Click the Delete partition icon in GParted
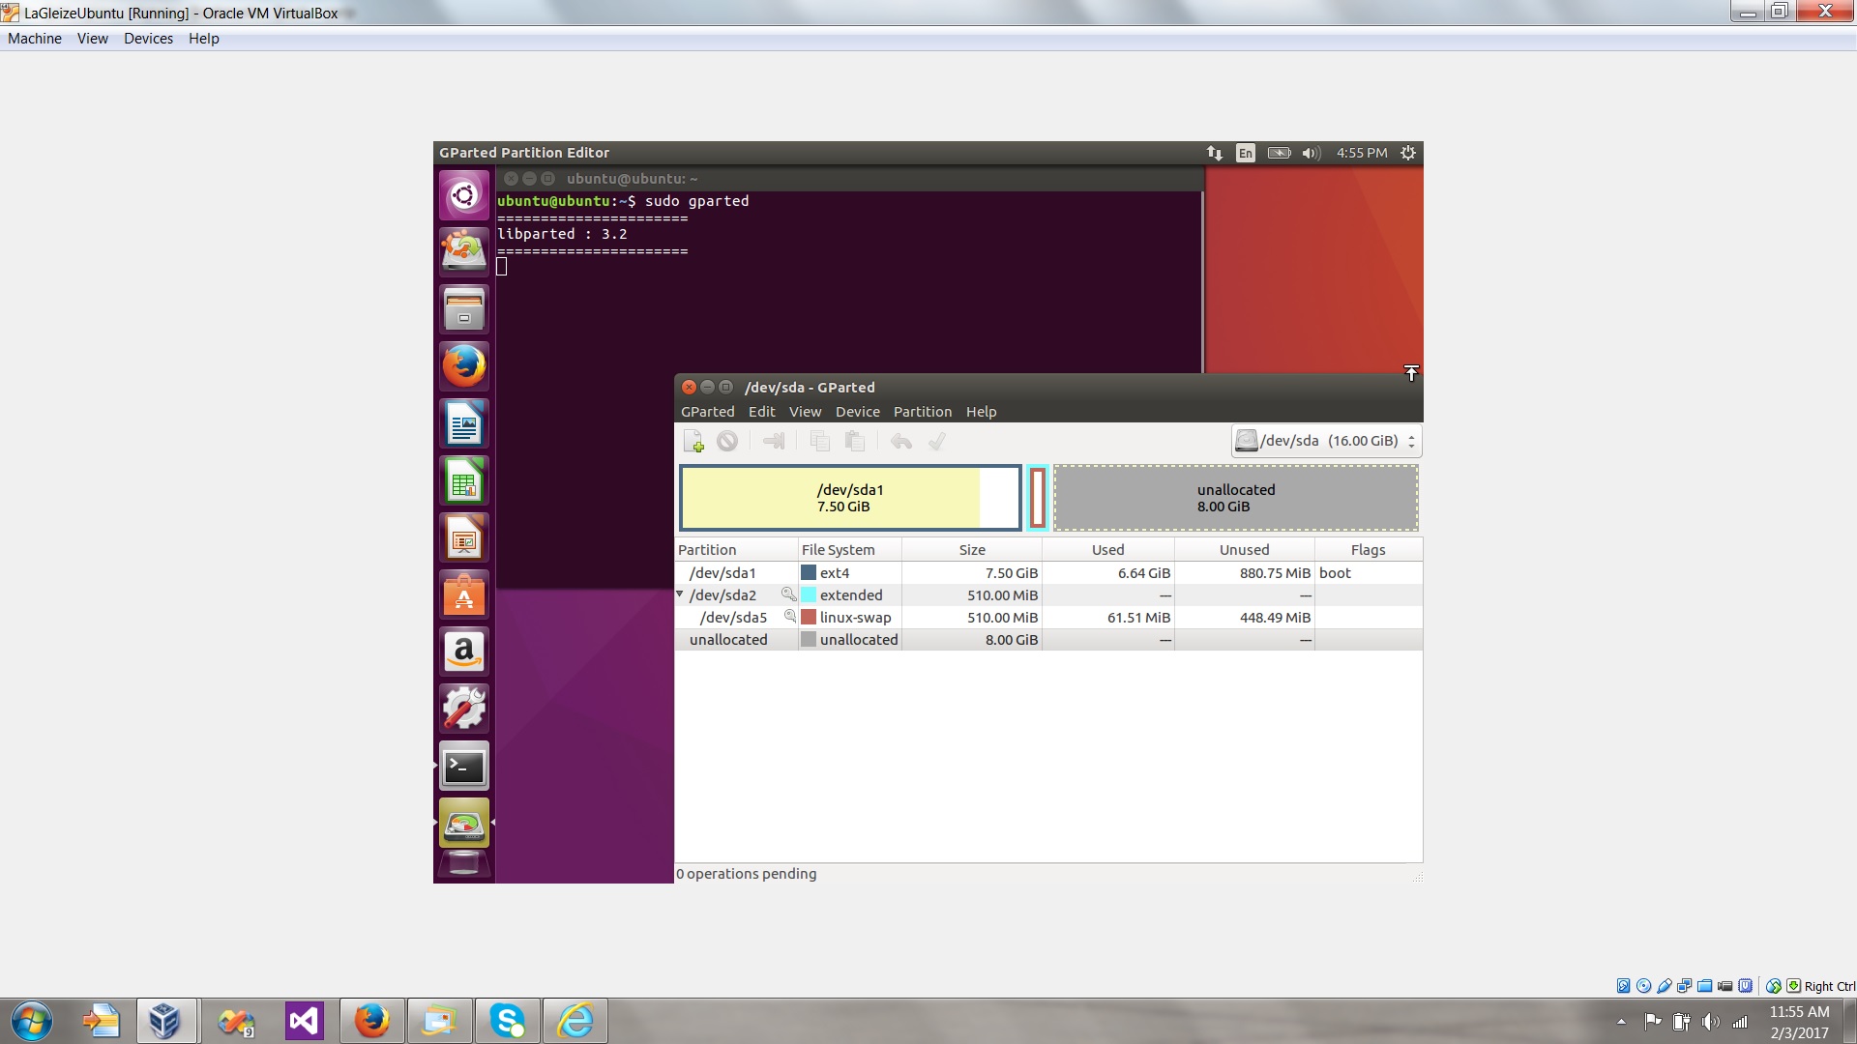1857x1044 pixels. (727, 441)
